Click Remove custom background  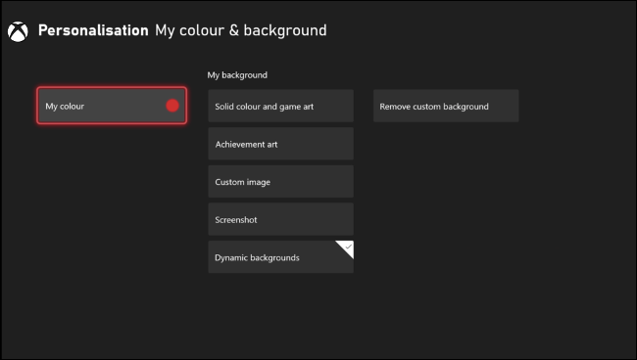click(x=446, y=106)
